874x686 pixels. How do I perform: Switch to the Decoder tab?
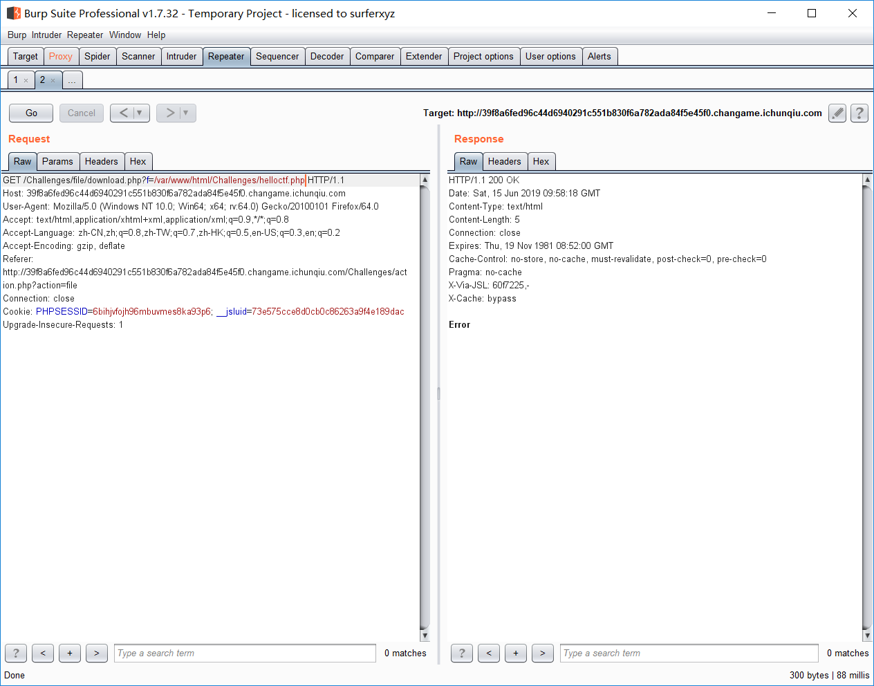click(327, 57)
